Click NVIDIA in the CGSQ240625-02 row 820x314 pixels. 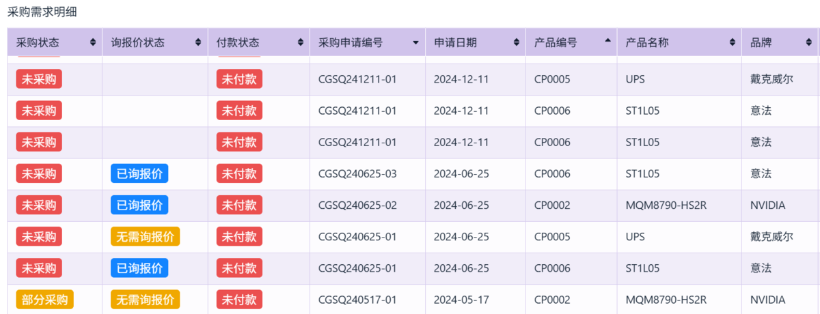(768, 205)
